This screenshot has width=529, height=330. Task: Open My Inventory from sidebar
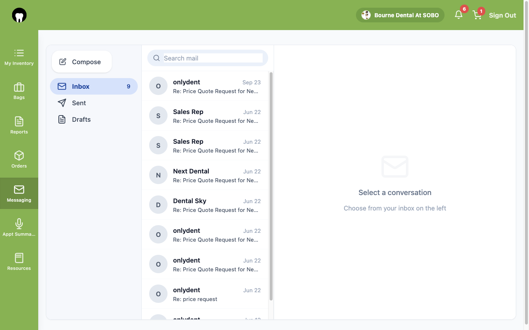(x=19, y=57)
